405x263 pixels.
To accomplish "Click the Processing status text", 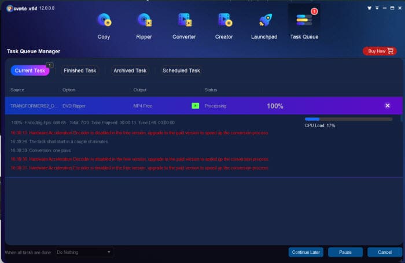I will click(x=215, y=106).
